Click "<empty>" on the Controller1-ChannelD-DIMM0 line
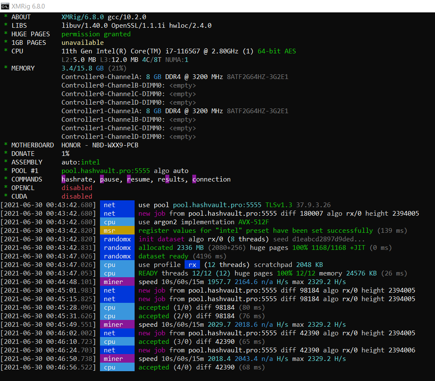435x381 pixels. pyautogui.click(x=182, y=137)
